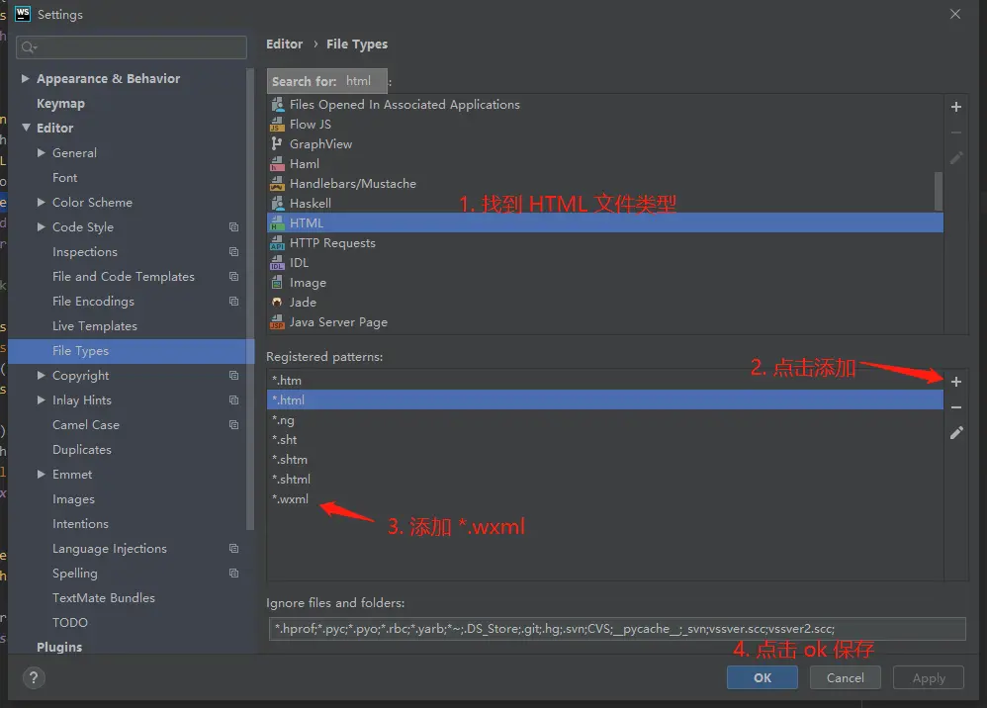Click the project-level icon beside File Encodings
Screen dimensions: 987x708
coord(233,302)
